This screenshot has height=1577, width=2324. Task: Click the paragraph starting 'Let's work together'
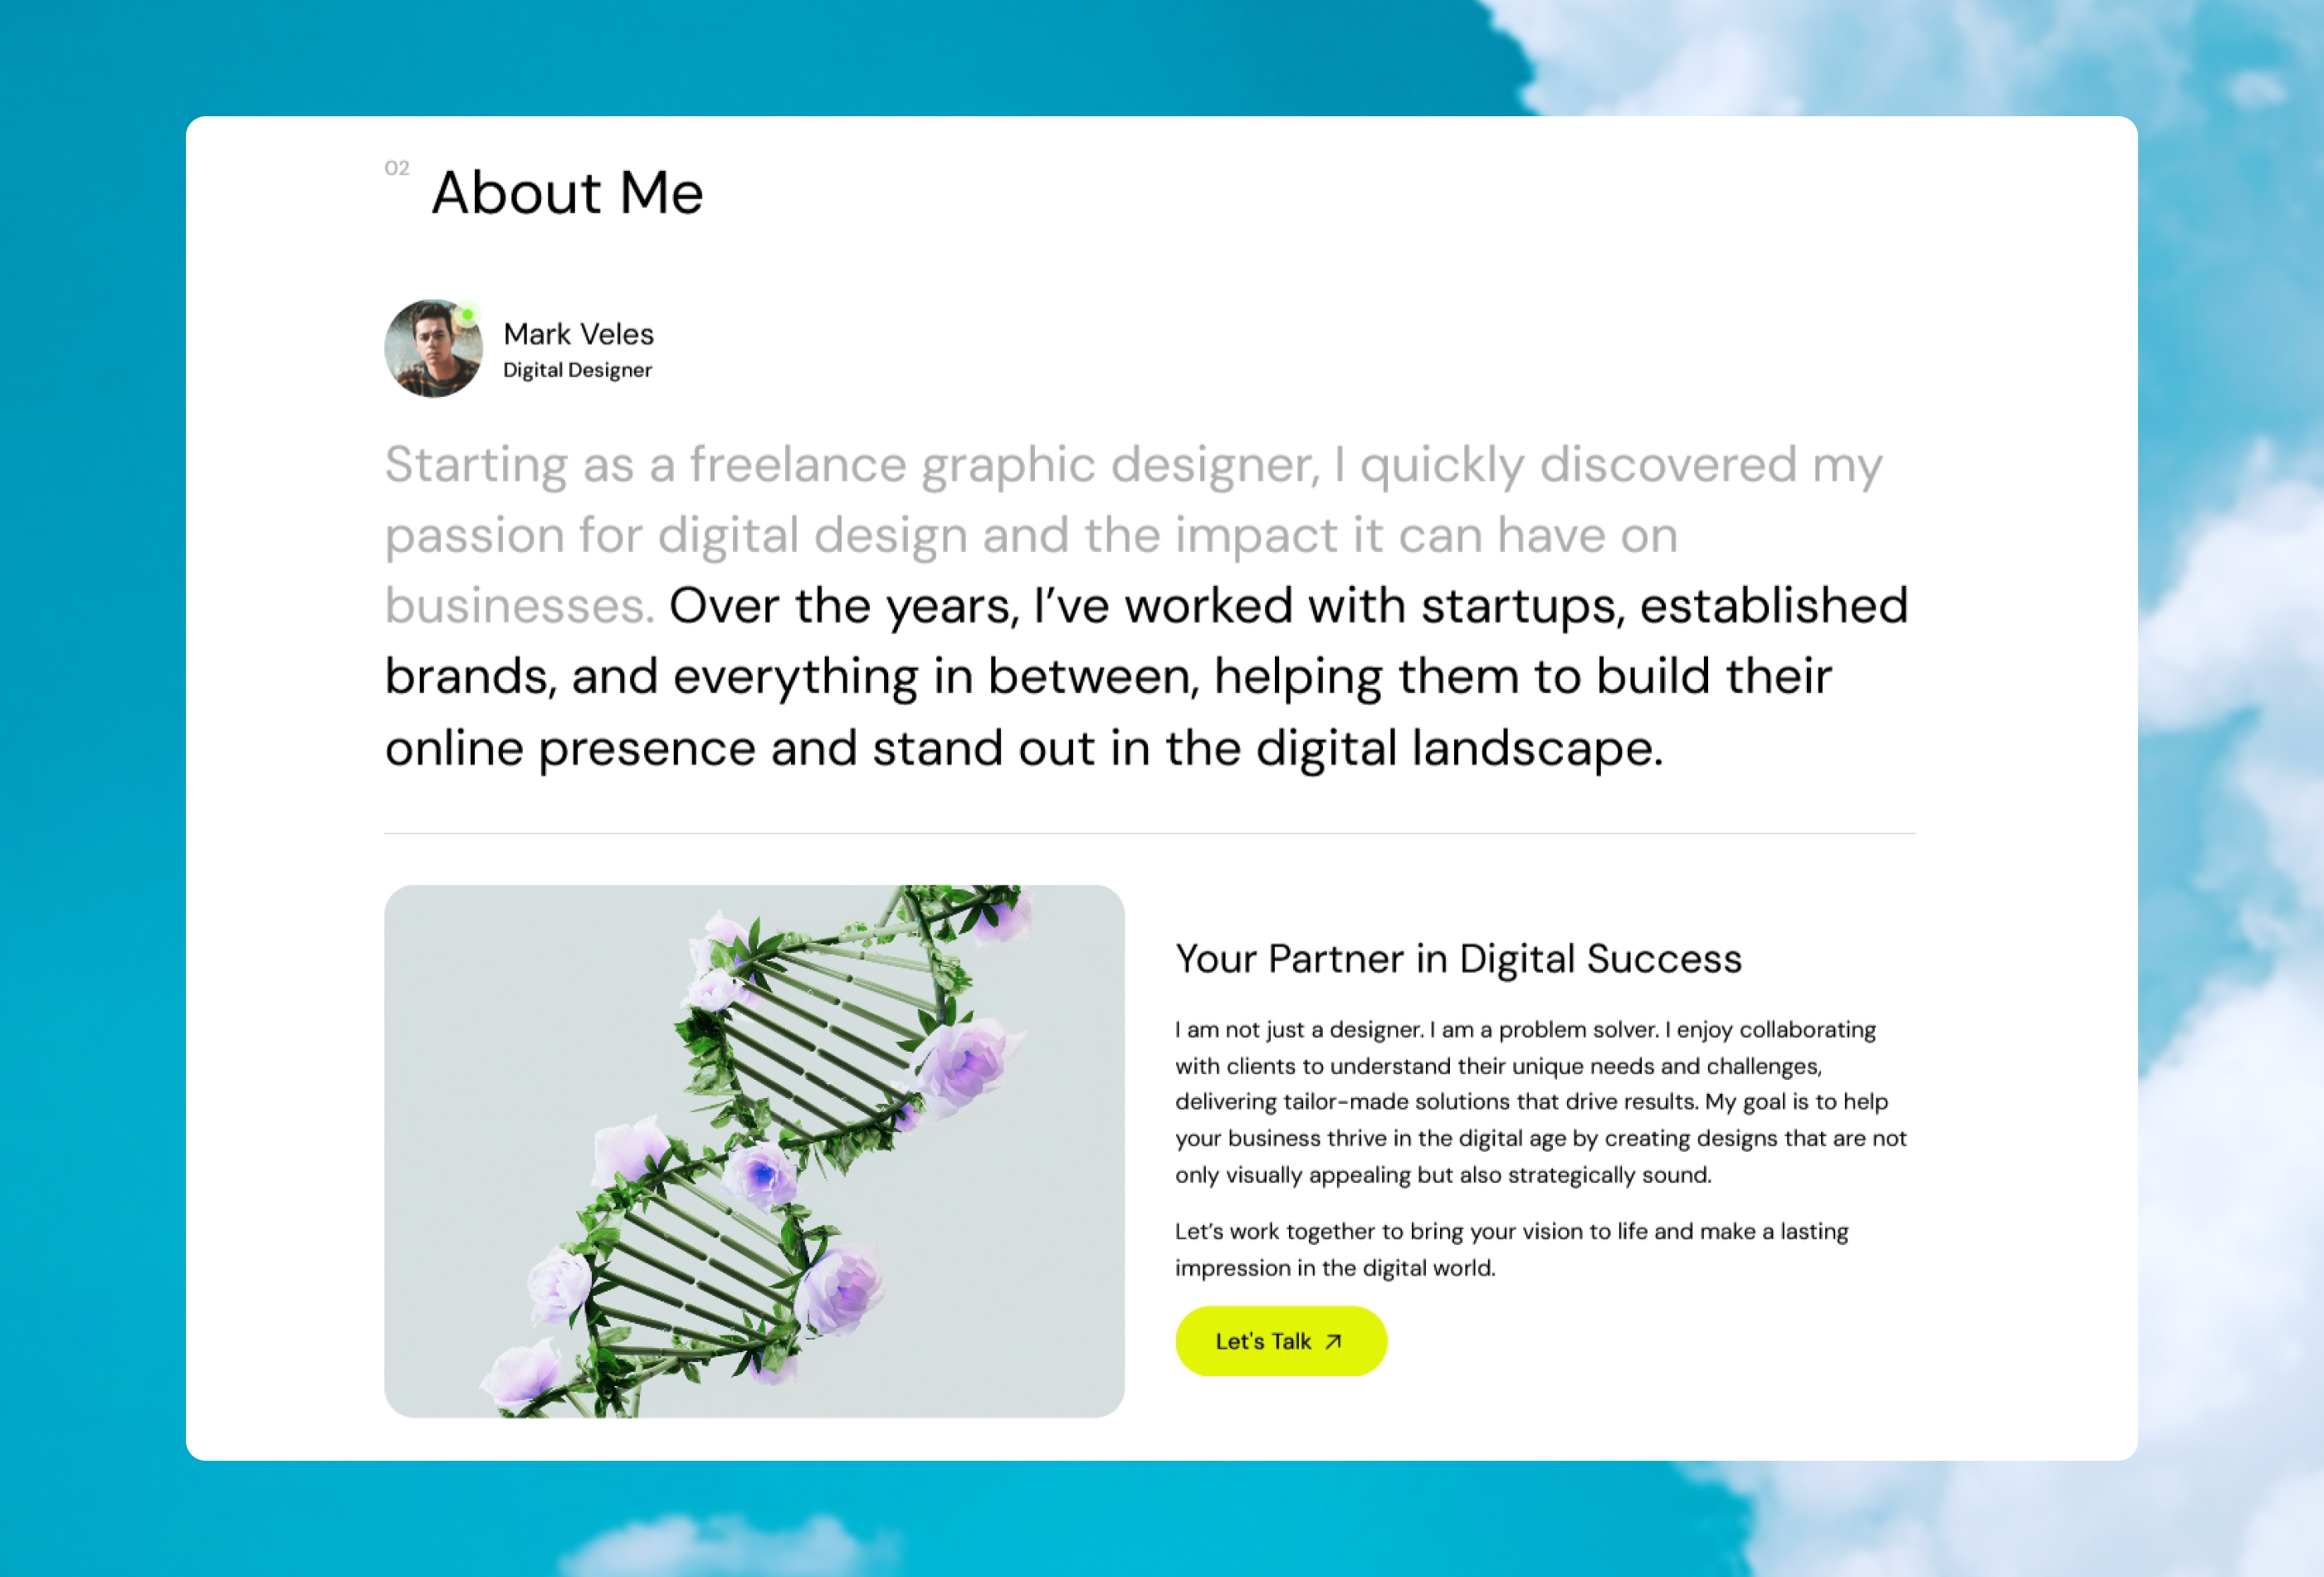coord(1510,1249)
